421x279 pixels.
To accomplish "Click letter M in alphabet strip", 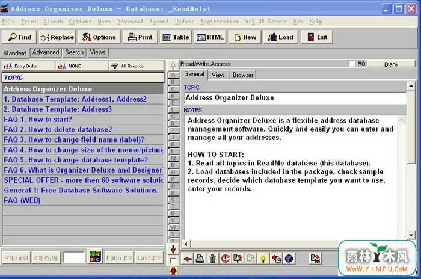I will coord(173,158).
